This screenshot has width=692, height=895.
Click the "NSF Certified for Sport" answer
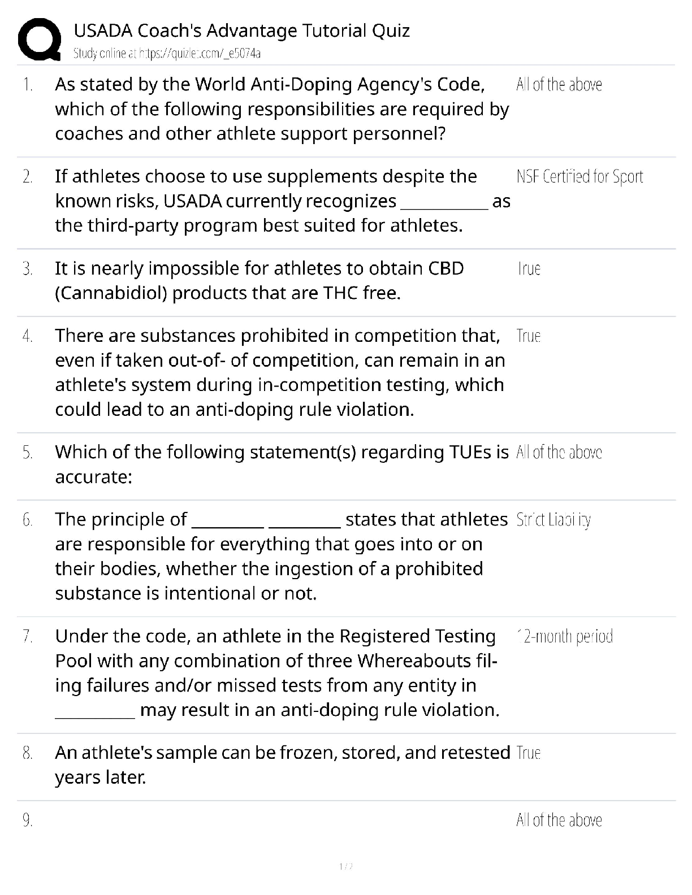coord(579,177)
